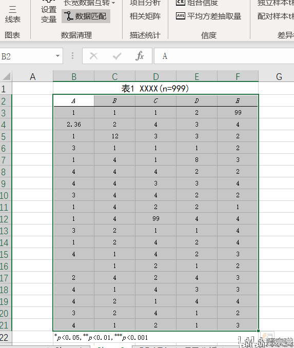Click the 平均方差抽取量 AVE icon
The image size is (294, 348).
coord(180,16)
